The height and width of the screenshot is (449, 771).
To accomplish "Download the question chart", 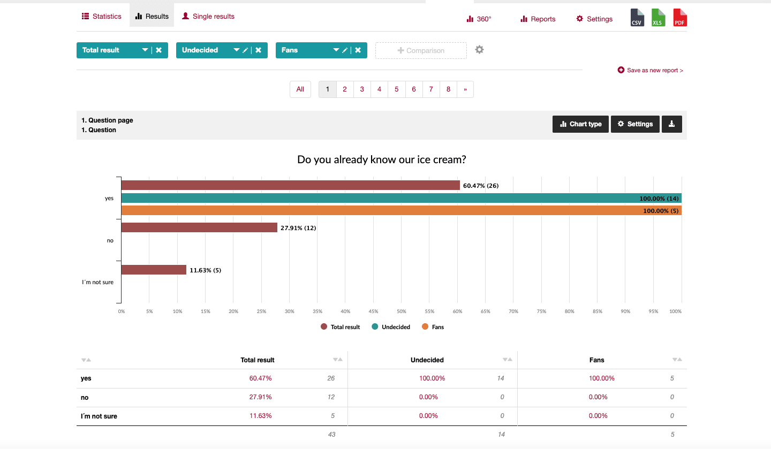I will [671, 124].
